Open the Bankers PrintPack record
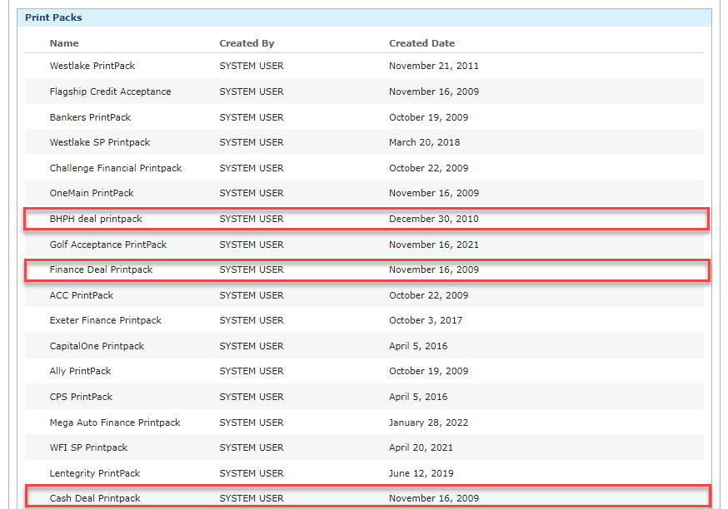This screenshot has height=509, width=728. (92, 116)
